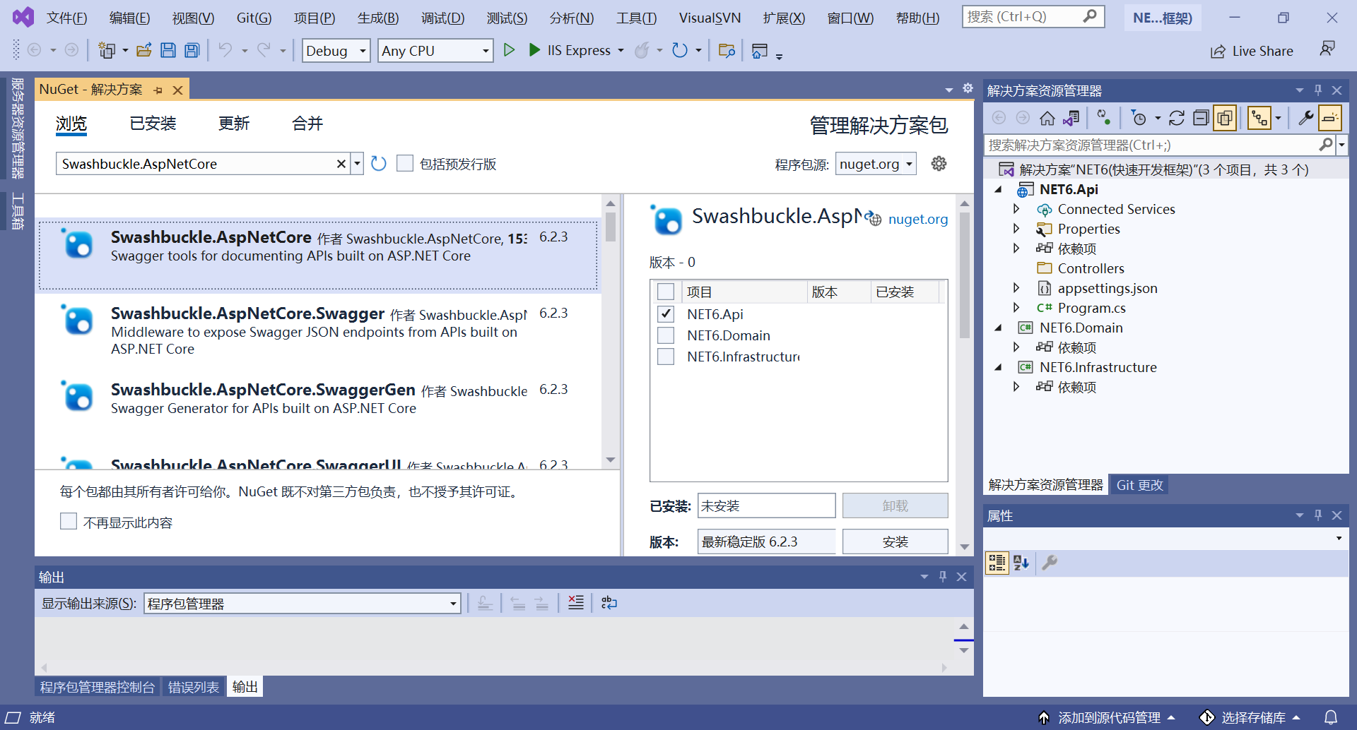Uncheck NET6.Api project checkbox
This screenshot has height=730, width=1357.
click(666, 313)
